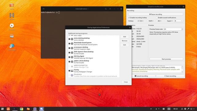Viewport: 197px width, 111px height.
Task: Click the terminal prompt area
Action: point(82,35)
